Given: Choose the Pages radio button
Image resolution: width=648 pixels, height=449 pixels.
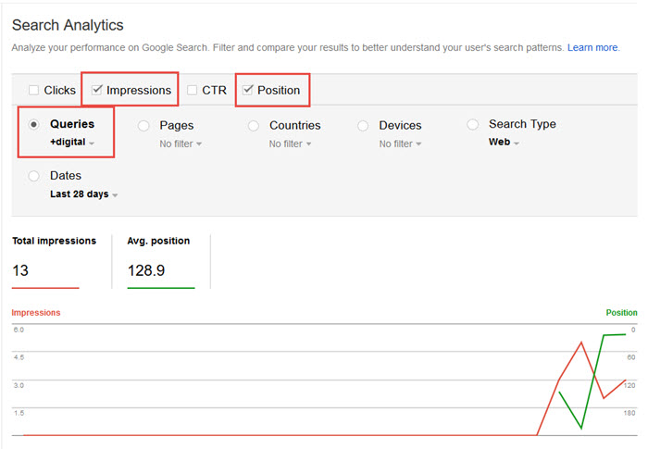Looking at the screenshot, I should coord(143,126).
